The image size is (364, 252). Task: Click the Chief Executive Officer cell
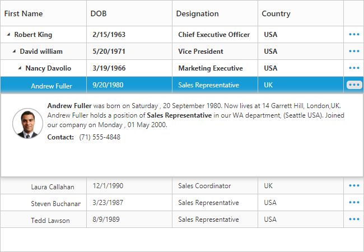click(214, 35)
